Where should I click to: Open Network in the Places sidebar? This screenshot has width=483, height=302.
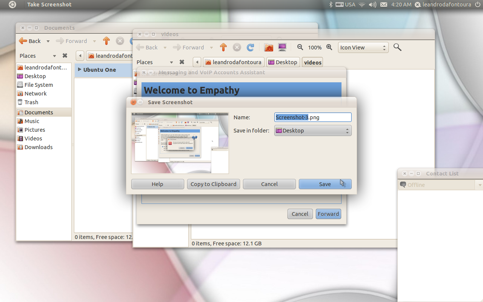[x=43, y=94]
